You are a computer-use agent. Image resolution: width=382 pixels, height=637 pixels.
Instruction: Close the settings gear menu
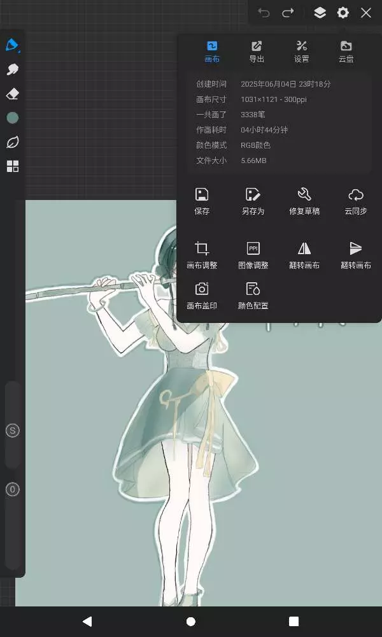[343, 13]
